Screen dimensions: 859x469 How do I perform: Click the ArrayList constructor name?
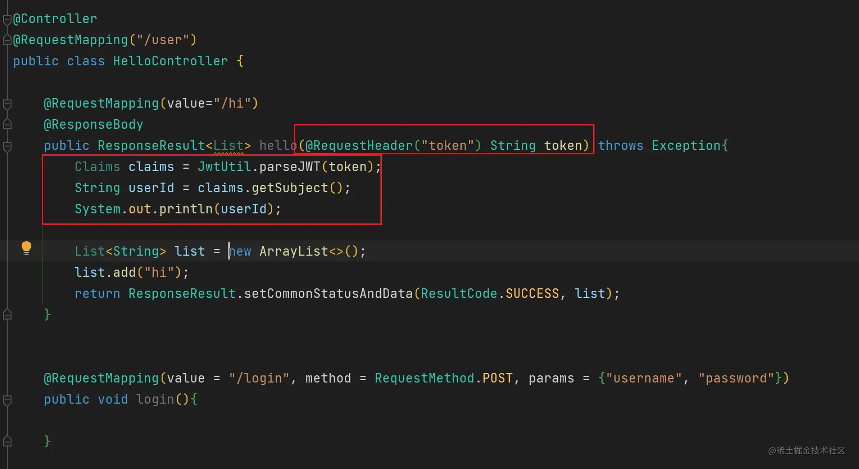293,251
